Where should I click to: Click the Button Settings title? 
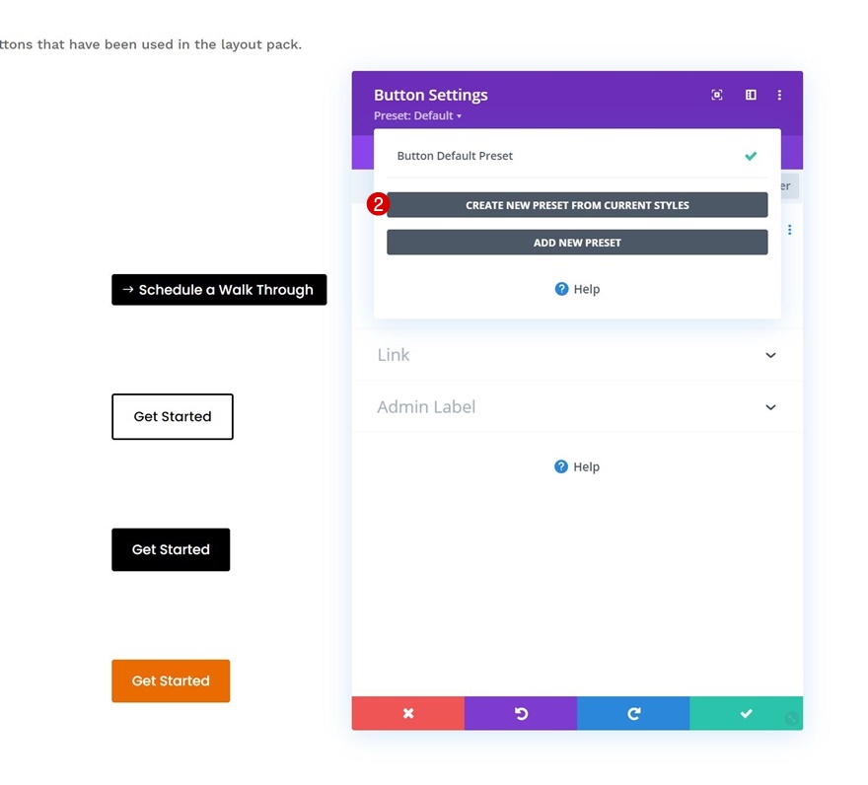click(431, 96)
